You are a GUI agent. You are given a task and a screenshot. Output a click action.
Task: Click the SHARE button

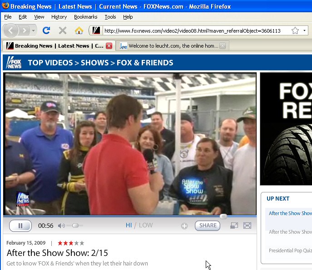208,226
